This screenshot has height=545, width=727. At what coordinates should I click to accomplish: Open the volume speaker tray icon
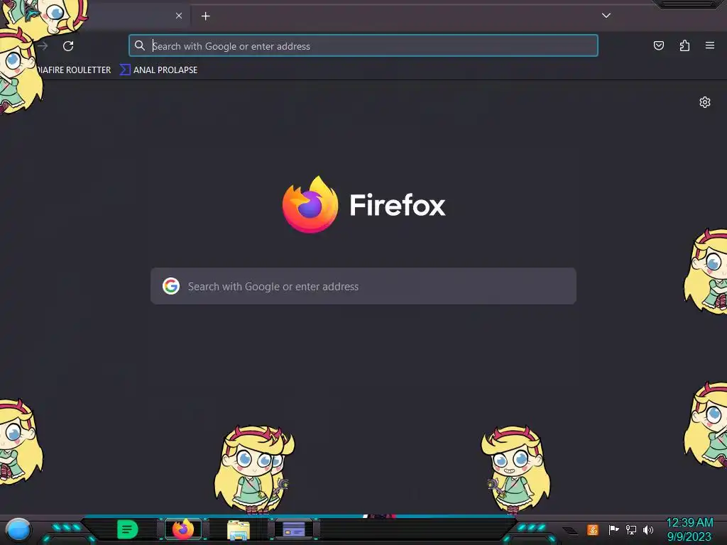click(647, 529)
